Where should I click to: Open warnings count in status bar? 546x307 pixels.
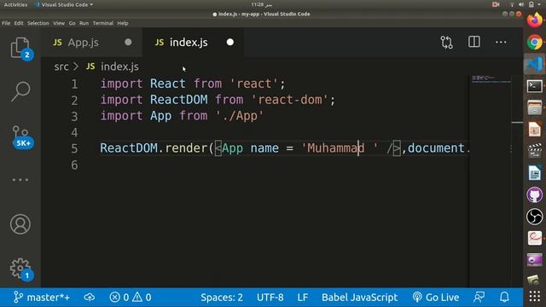pos(142,298)
